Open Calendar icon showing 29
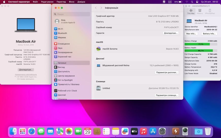Viewport: 221px width, 138px height. pos(88,131)
